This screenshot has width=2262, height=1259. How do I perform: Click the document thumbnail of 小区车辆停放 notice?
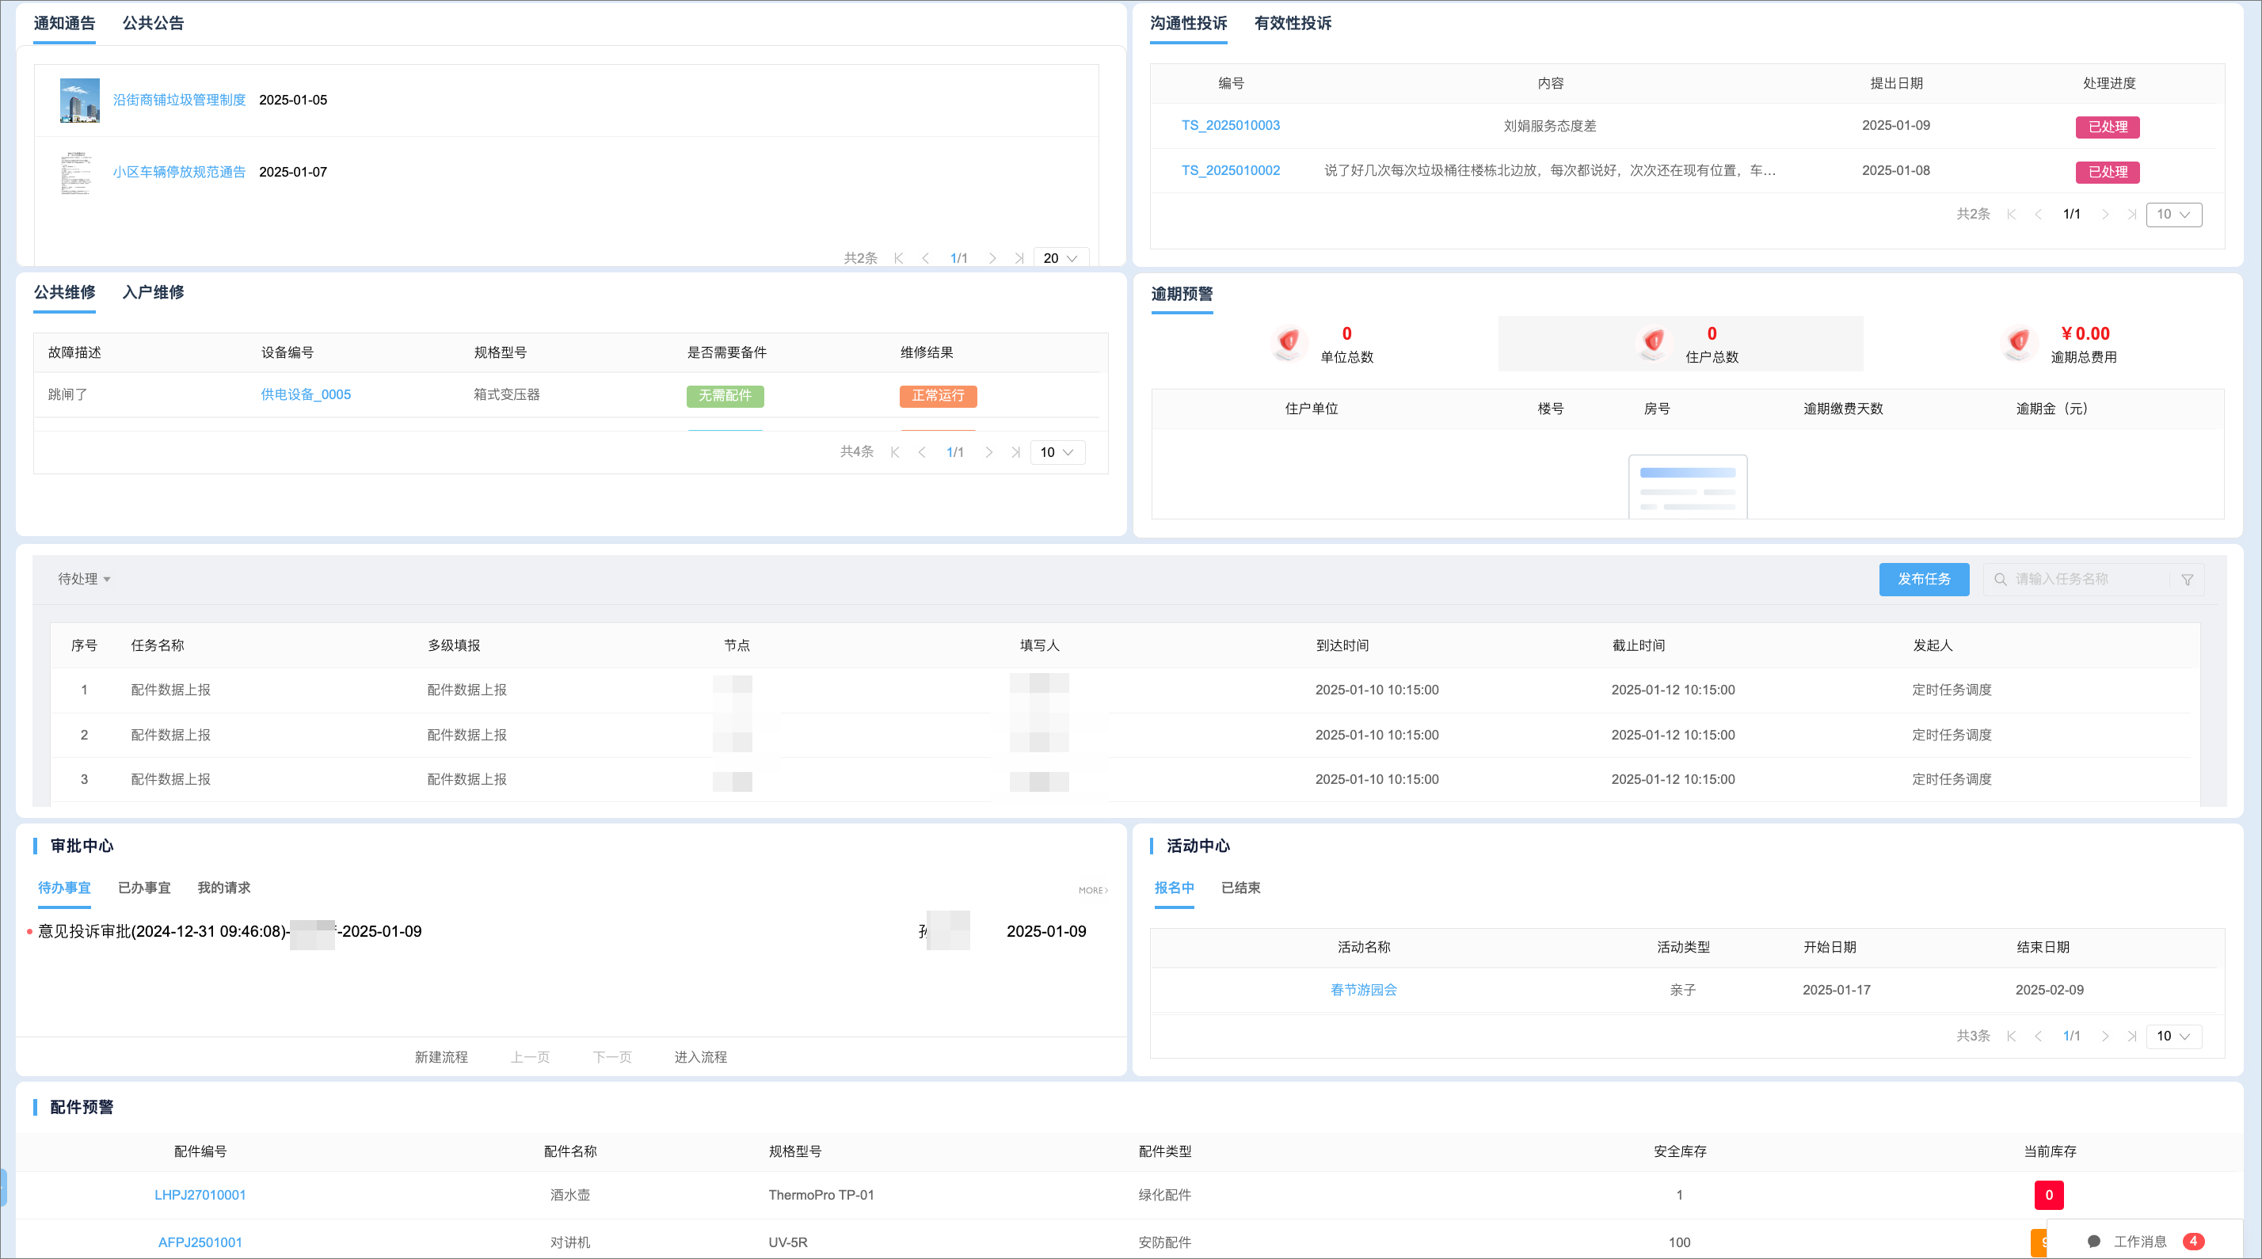[78, 172]
